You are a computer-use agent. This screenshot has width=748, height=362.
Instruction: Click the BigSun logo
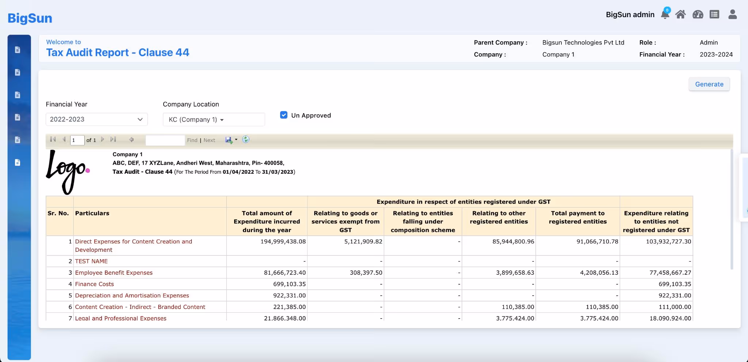pyautogui.click(x=30, y=18)
